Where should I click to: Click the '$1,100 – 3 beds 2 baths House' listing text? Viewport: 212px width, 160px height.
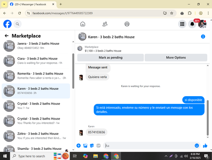103,51
